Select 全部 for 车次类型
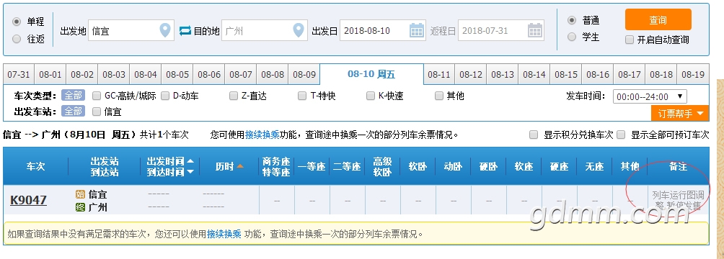The image size is (724, 259). pyautogui.click(x=73, y=96)
